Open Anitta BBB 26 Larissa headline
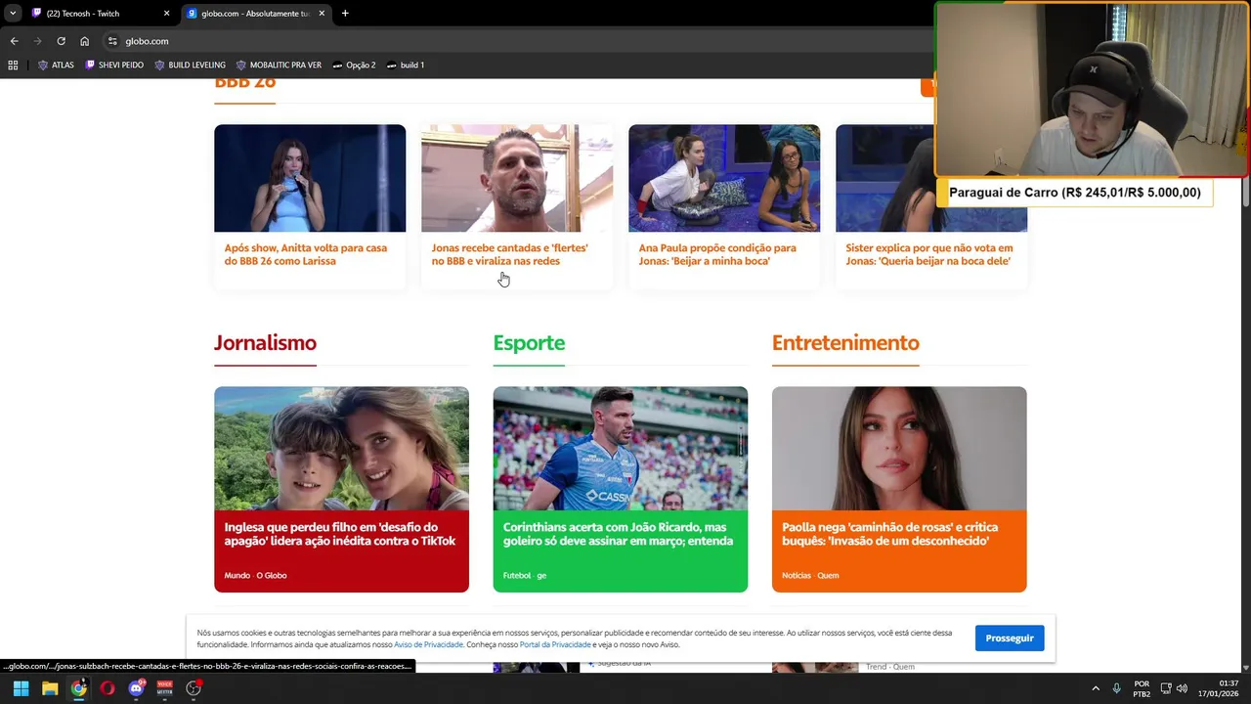Viewport: 1251px width, 704px height. 306,254
